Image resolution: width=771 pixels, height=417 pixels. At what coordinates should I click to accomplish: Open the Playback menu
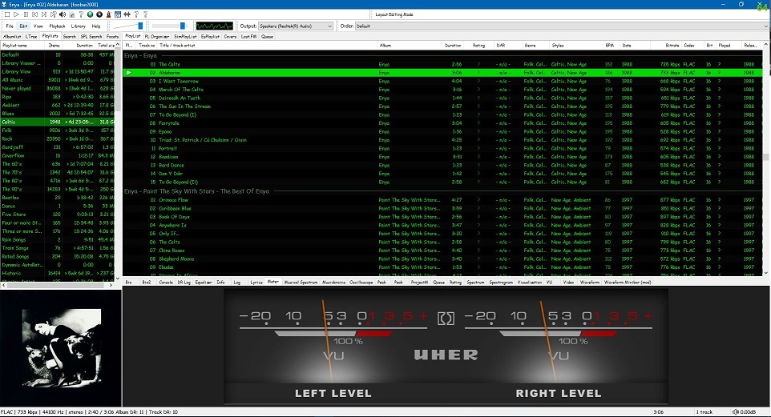57,26
